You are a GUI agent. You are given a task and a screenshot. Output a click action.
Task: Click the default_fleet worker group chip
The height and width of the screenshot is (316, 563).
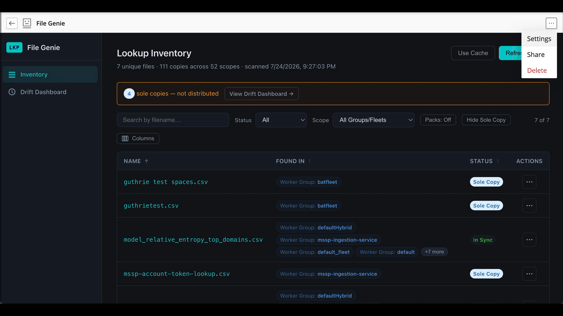[315, 252]
